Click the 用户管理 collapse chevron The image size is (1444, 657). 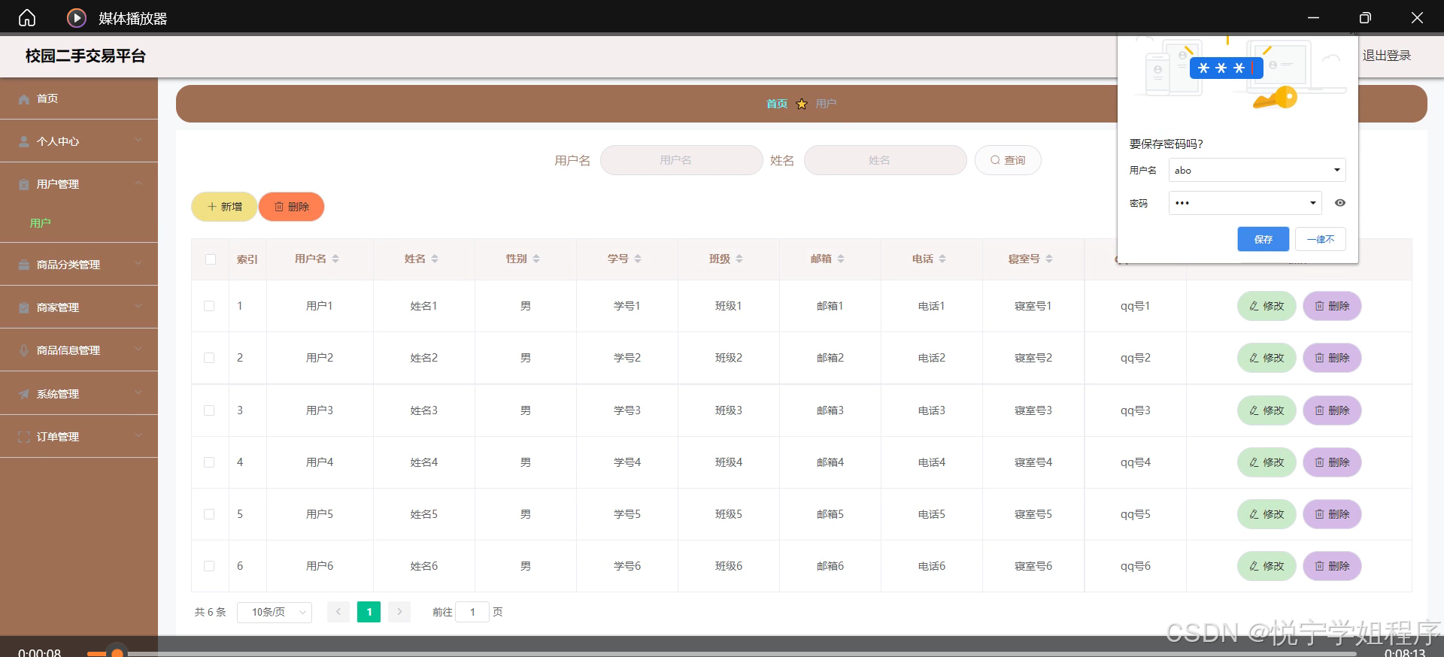click(x=138, y=183)
